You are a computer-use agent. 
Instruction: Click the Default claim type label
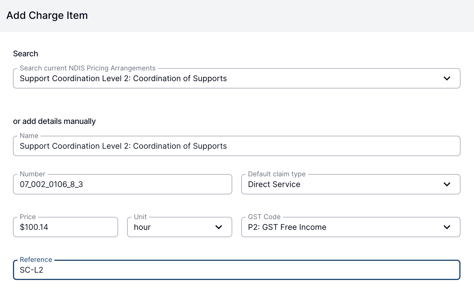point(277,174)
